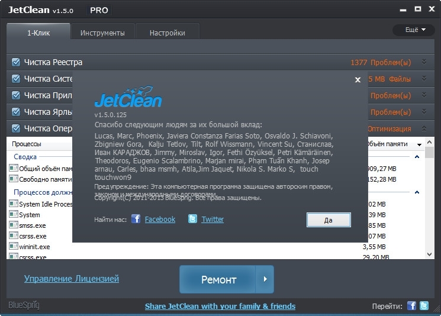The height and width of the screenshot is (316, 441).
Task: Click the JetClean logo in dialog
Action: pos(128,98)
